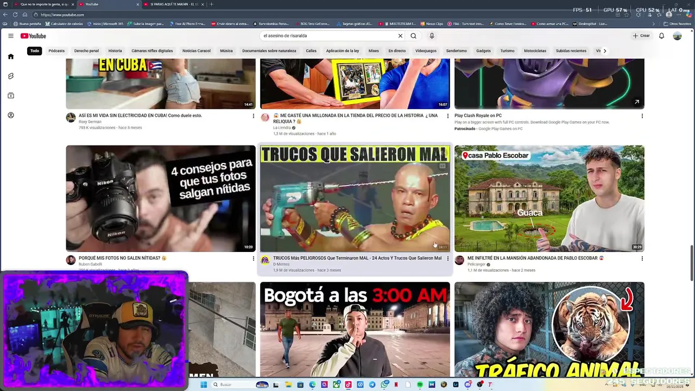Open the Ruben Gabelli channel name link
Viewport: 695px width, 391px height.
coord(90,264)
